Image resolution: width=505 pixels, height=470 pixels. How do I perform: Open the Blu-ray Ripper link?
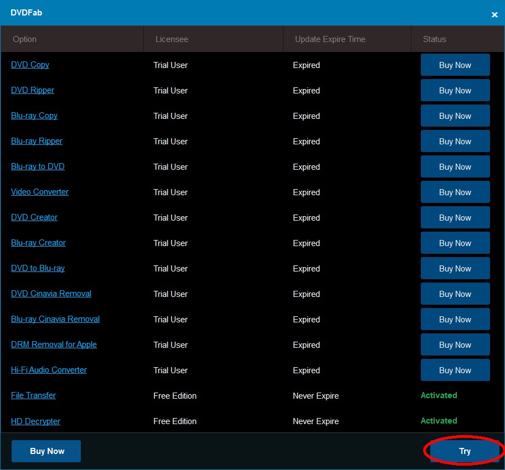point(37,141)
